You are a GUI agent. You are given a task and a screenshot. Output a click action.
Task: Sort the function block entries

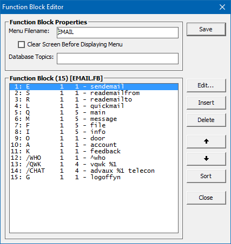[206, 176]
